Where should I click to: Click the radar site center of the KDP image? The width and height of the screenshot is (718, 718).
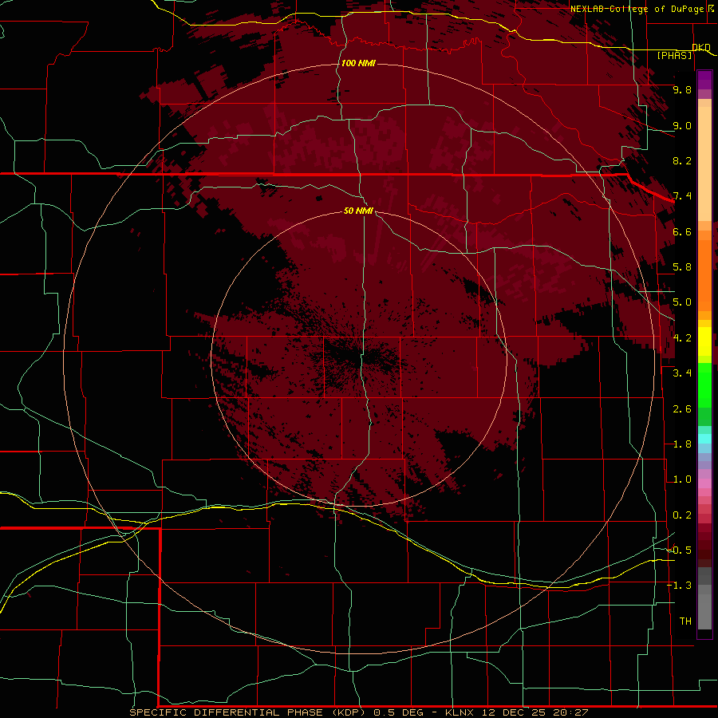(359, 360)
